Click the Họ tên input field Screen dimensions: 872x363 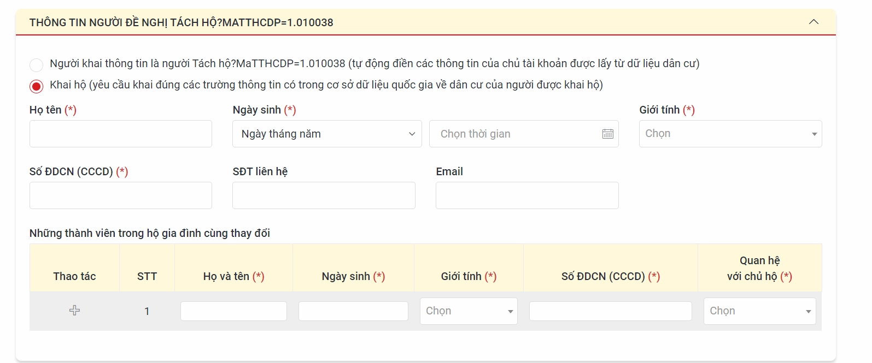click(120, 133)
